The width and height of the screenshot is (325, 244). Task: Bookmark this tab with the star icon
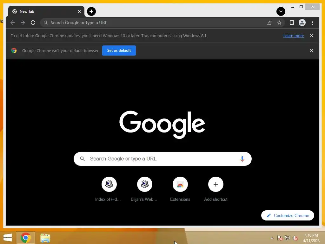coord(279,23)
